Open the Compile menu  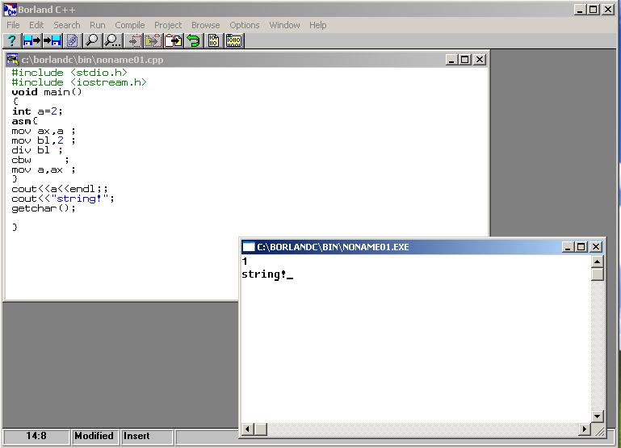coord(129,25)
